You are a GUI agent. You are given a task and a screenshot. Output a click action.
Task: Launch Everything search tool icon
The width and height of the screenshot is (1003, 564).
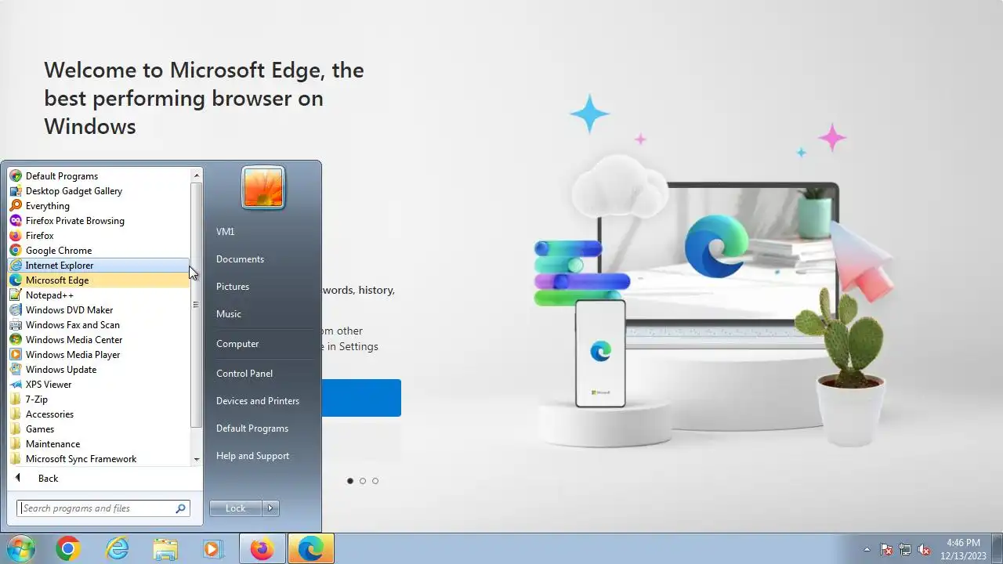pyautogui.click(x=15, y=206)
